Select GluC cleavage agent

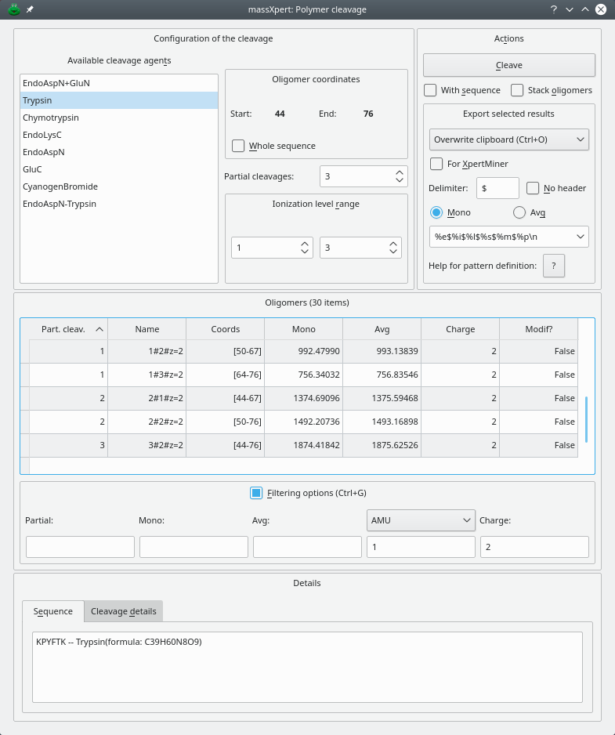click(119, 169)
